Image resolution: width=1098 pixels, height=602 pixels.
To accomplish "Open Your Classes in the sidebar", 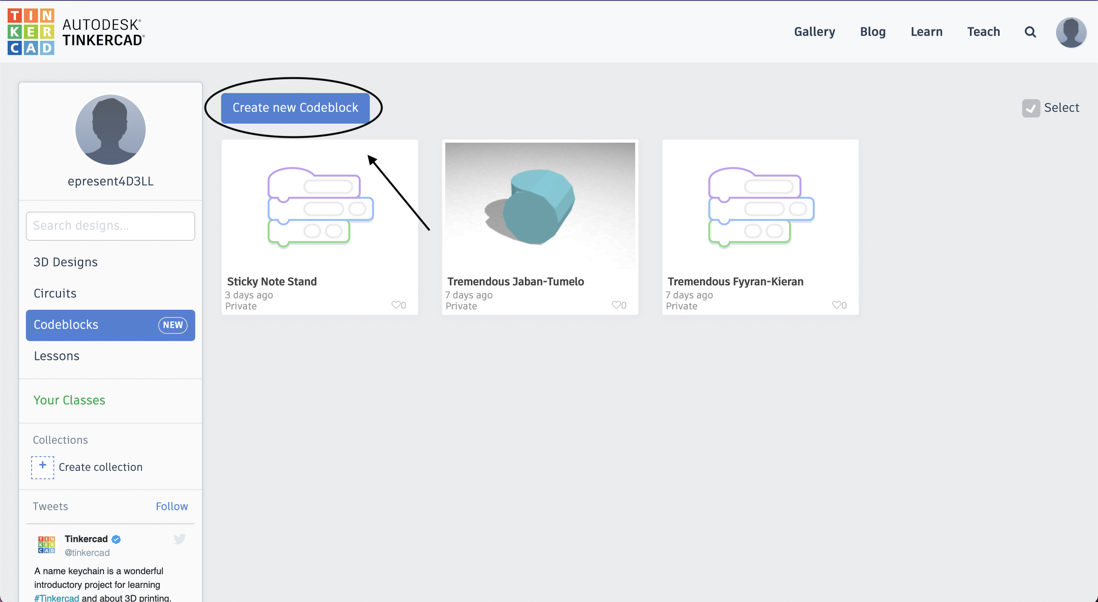I will [x=69, y=400].
